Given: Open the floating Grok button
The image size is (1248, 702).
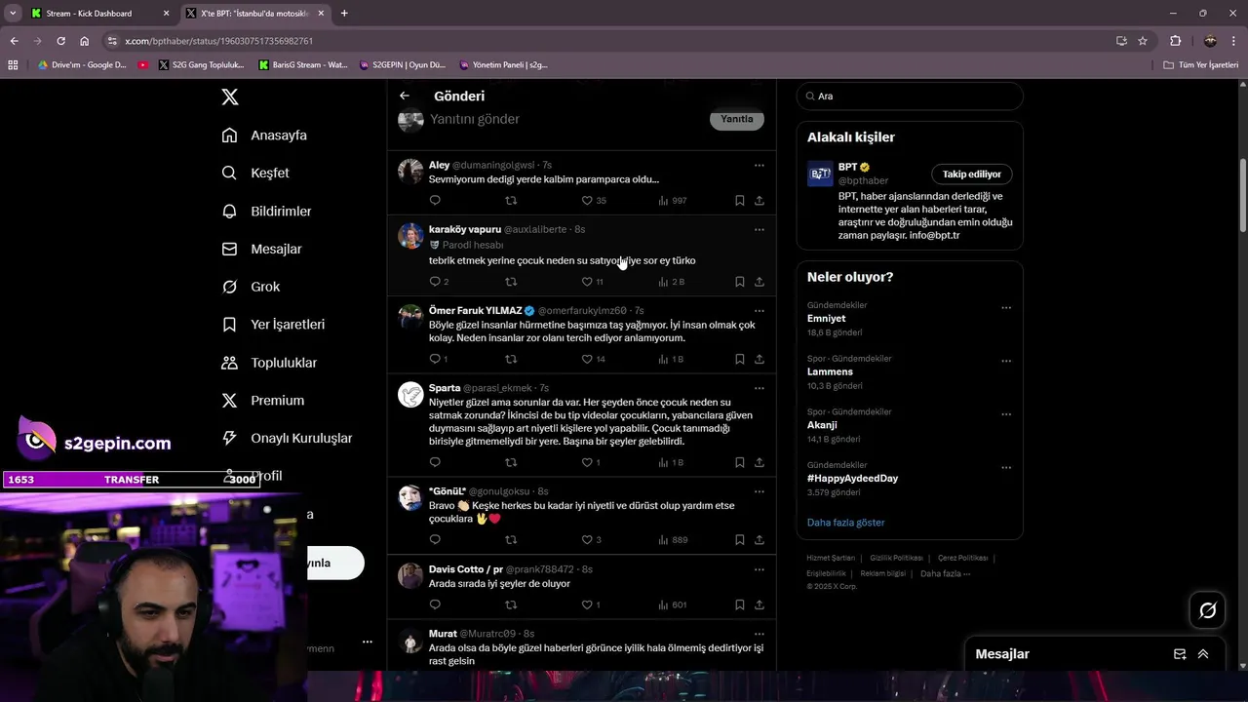Looking at the screenshot, I should [1207, 610].
